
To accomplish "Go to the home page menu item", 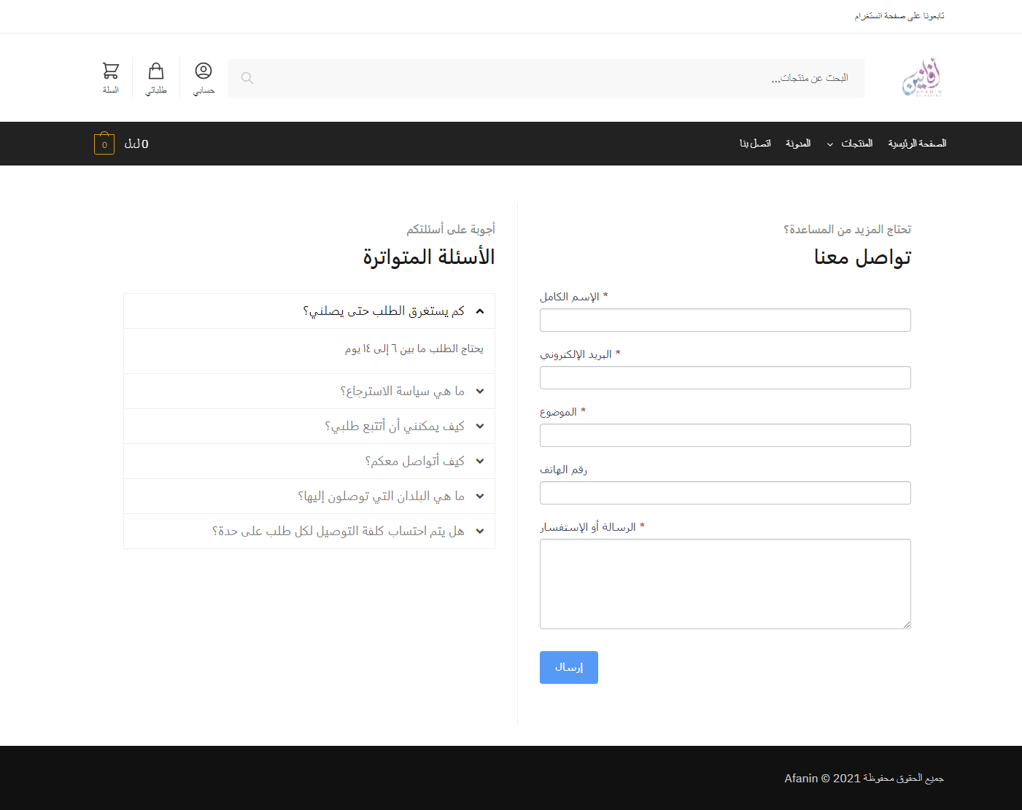I will point(917,144).
